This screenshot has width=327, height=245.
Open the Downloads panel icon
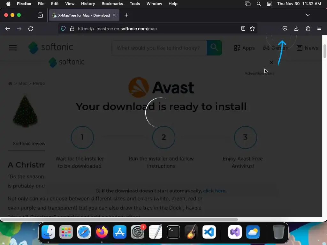pos(296,28)
